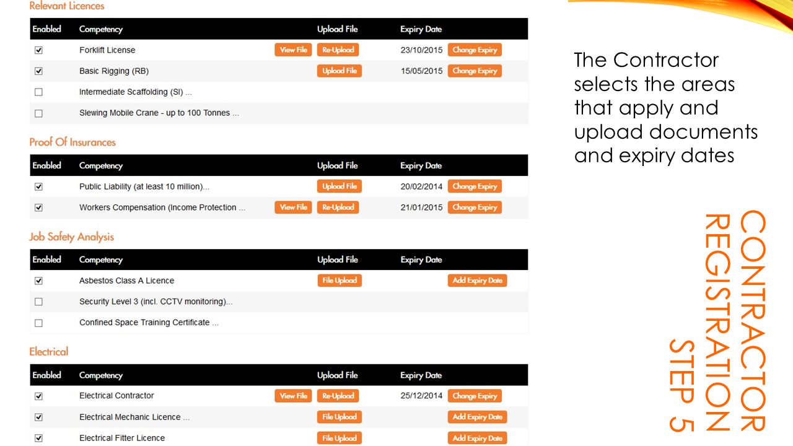
Task: Uncheck the Electrical Contractor checkbox
Action: click(38, 396)
